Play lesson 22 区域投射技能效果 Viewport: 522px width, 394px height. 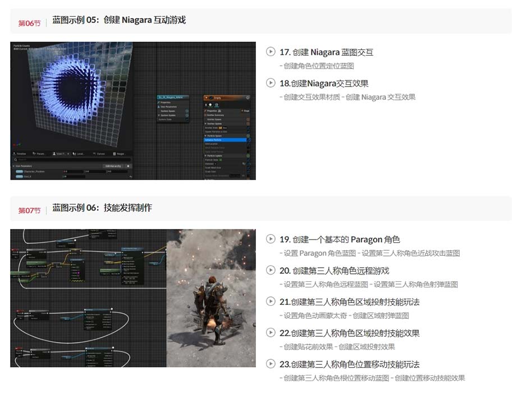(x=271, y=333)
